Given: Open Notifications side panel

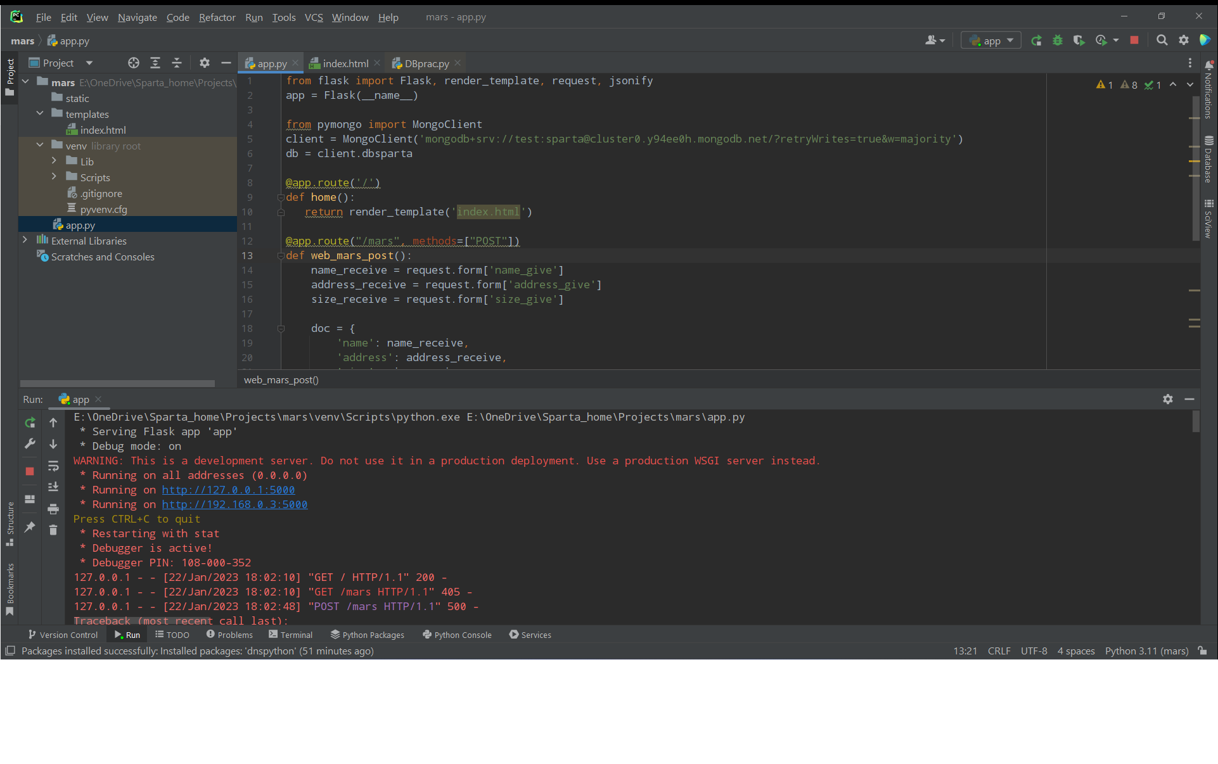Looking at the screenshot, I should 1208,90.
